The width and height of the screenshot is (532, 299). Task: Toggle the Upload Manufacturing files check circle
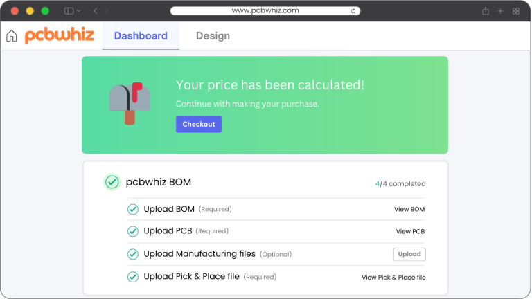pyautogui.click(x=133, y=254)
